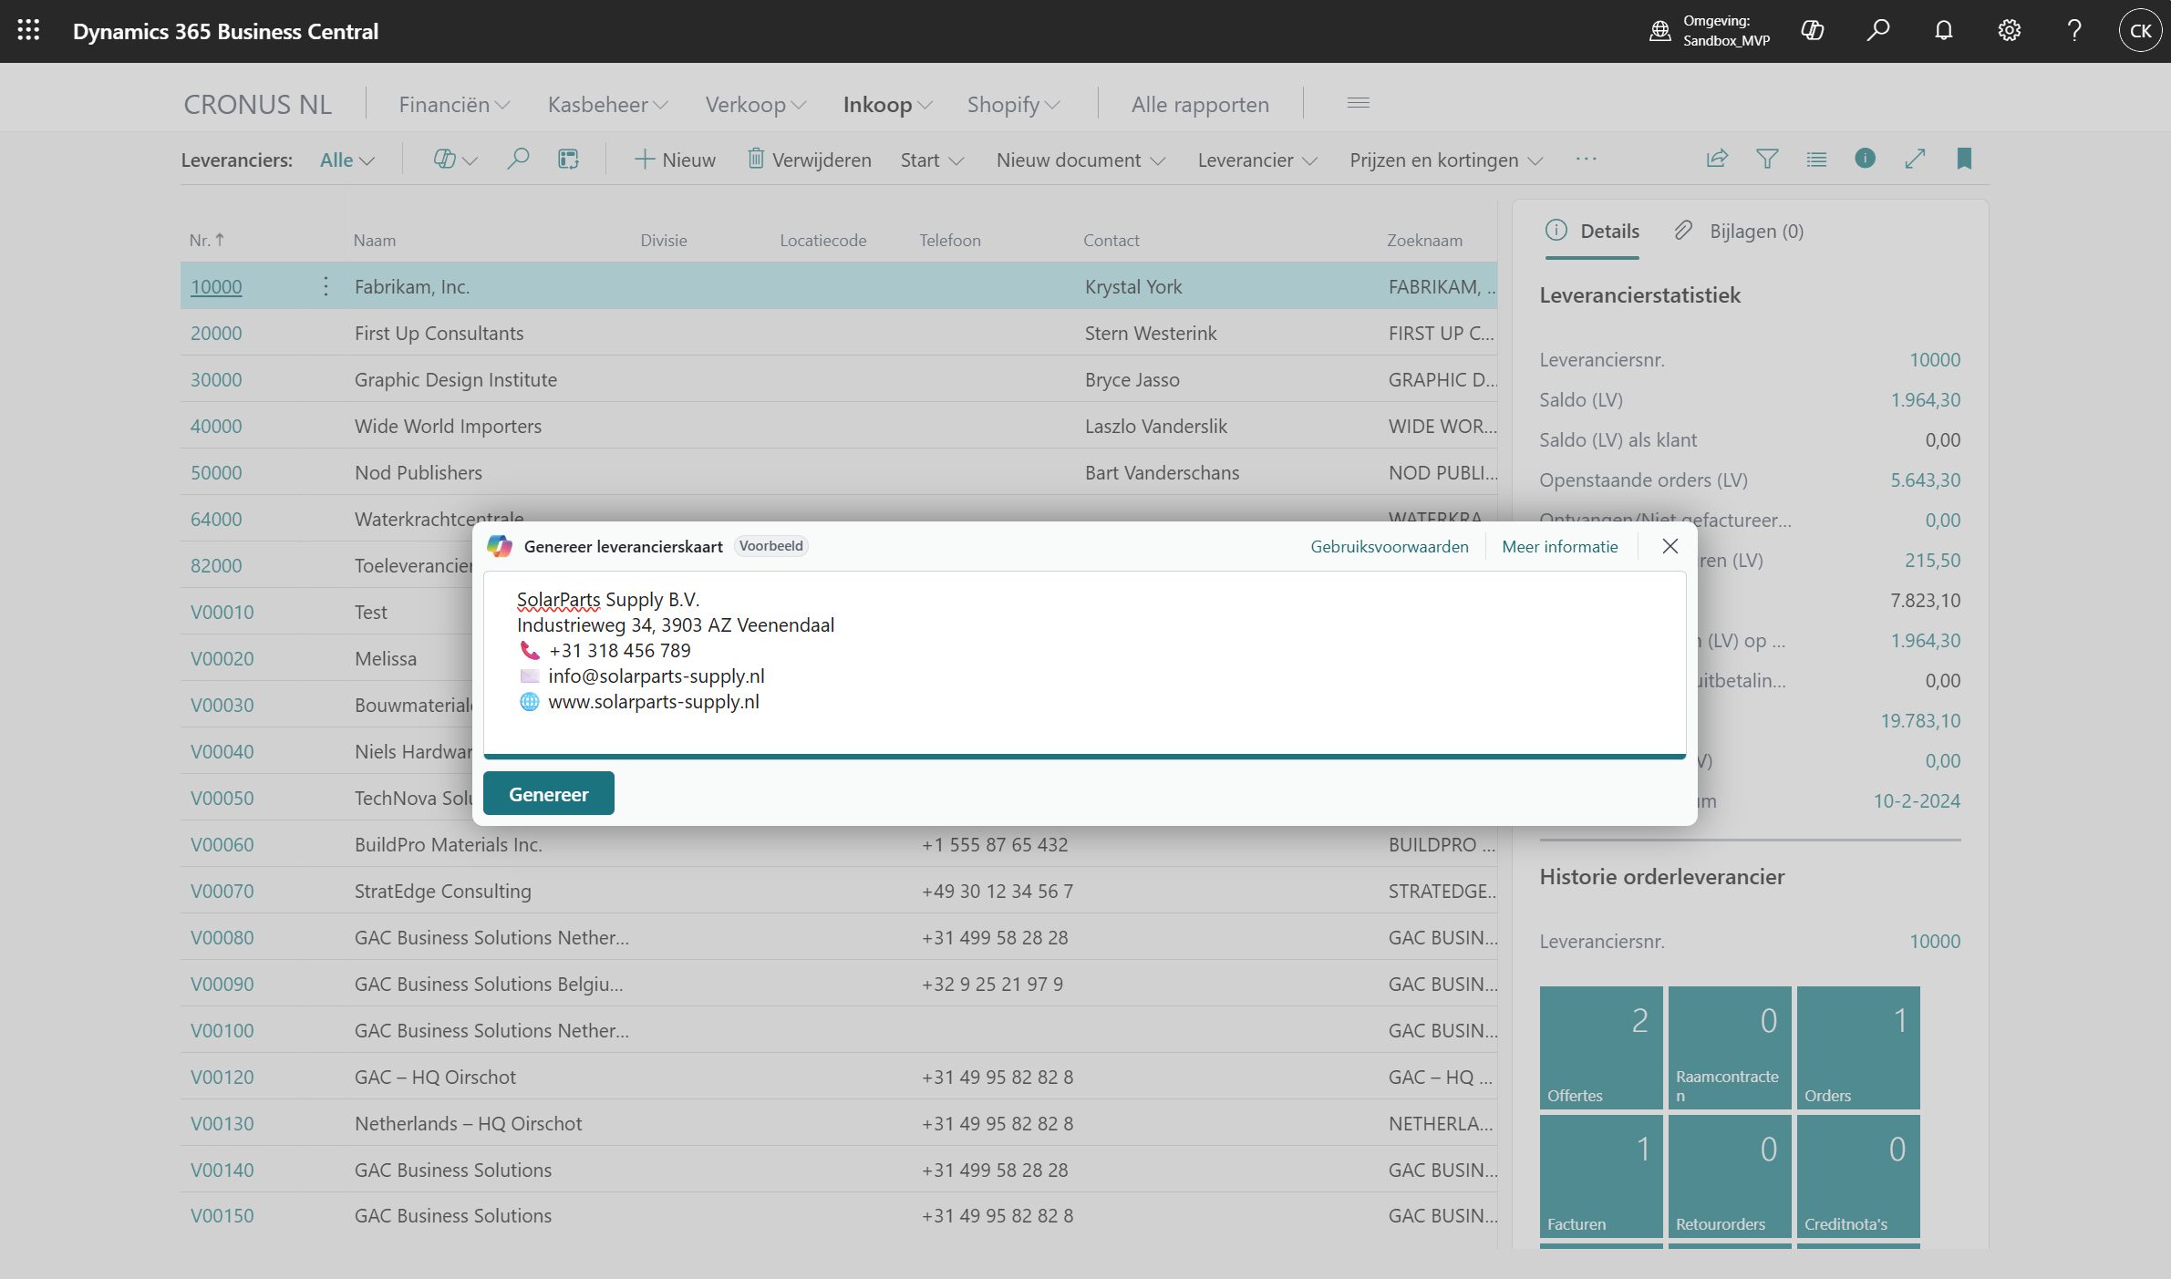Expand the Alle view filter dropdown
Viewport: 2171px width, 1279px height.
point(346,160)
